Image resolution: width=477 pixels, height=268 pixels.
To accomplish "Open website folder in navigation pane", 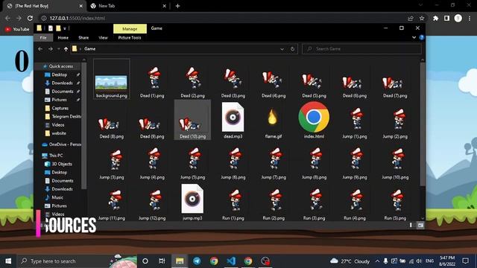I will pyautogui.click(x=58, y=133).
